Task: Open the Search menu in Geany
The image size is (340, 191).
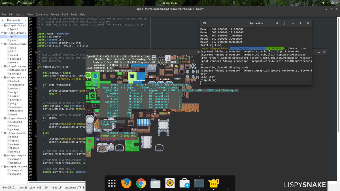Action: click(20, 14)
